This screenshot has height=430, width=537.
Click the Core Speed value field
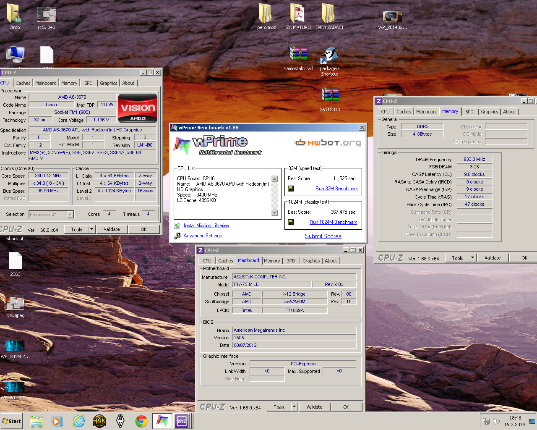(48, 176)
